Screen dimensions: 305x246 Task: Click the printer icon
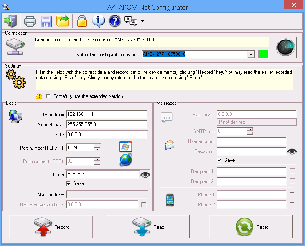(x=30, y=21)
